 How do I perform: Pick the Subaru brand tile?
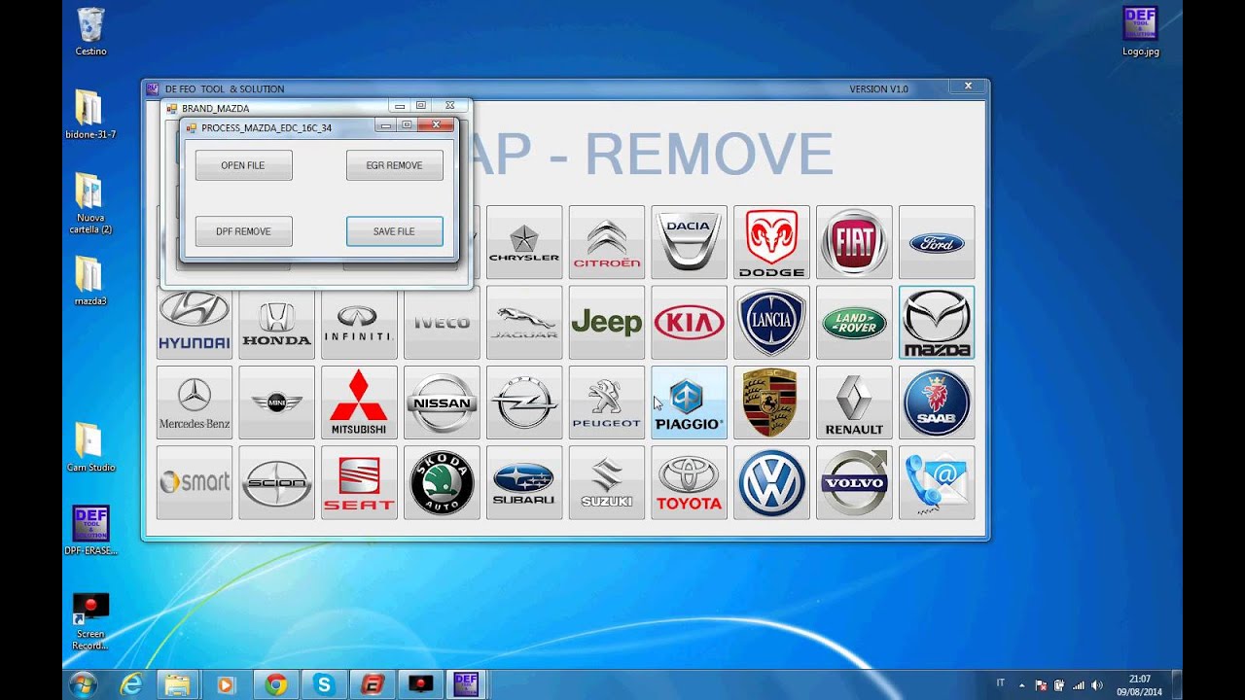coord(524,482)
